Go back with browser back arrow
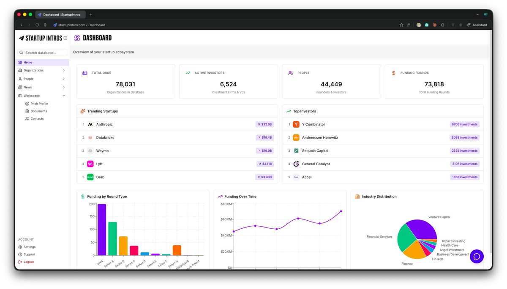This screenshot has height=289, width=507. point(21,25)
